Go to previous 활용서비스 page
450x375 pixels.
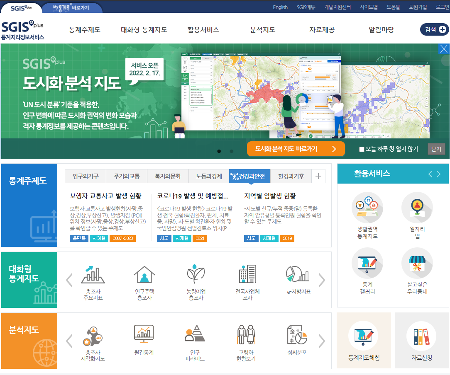(x=430, y=174)
